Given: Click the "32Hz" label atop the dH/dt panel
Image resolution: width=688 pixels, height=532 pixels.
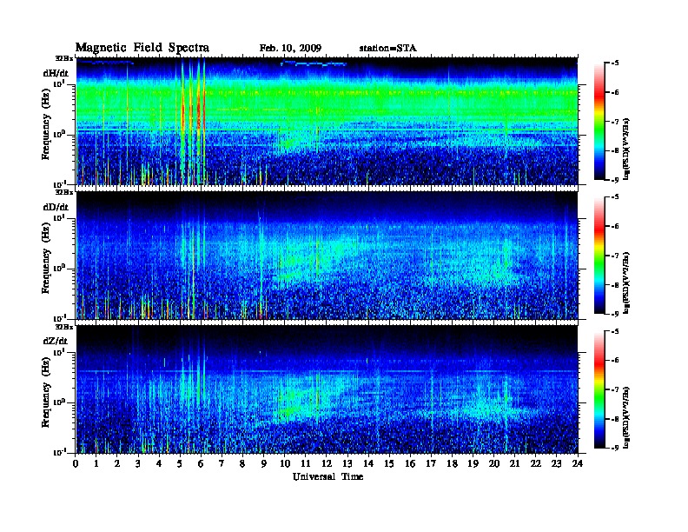Looking at the screenshot, I should [64, 58].
